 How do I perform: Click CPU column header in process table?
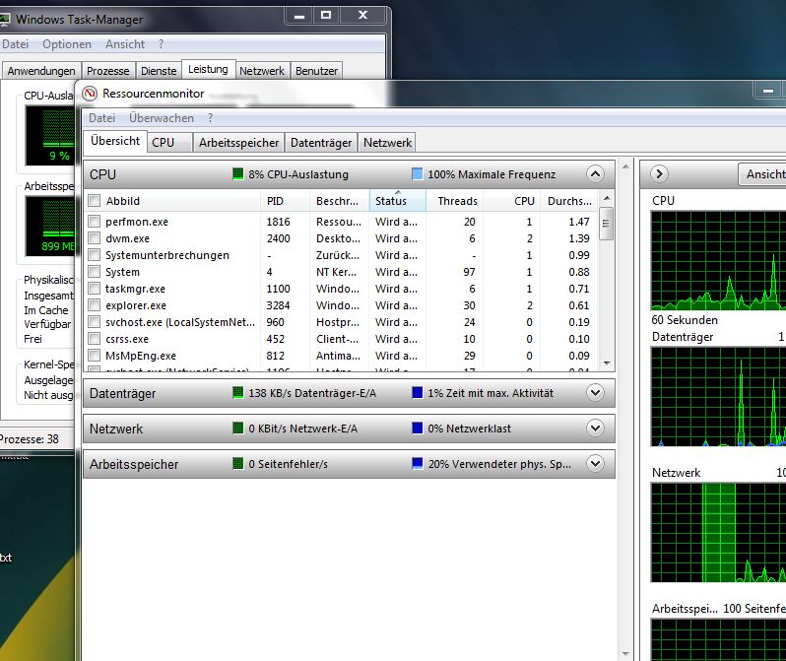(x=511, y=201)
